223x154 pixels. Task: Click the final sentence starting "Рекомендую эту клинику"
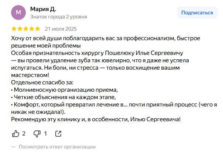(96, 119)
